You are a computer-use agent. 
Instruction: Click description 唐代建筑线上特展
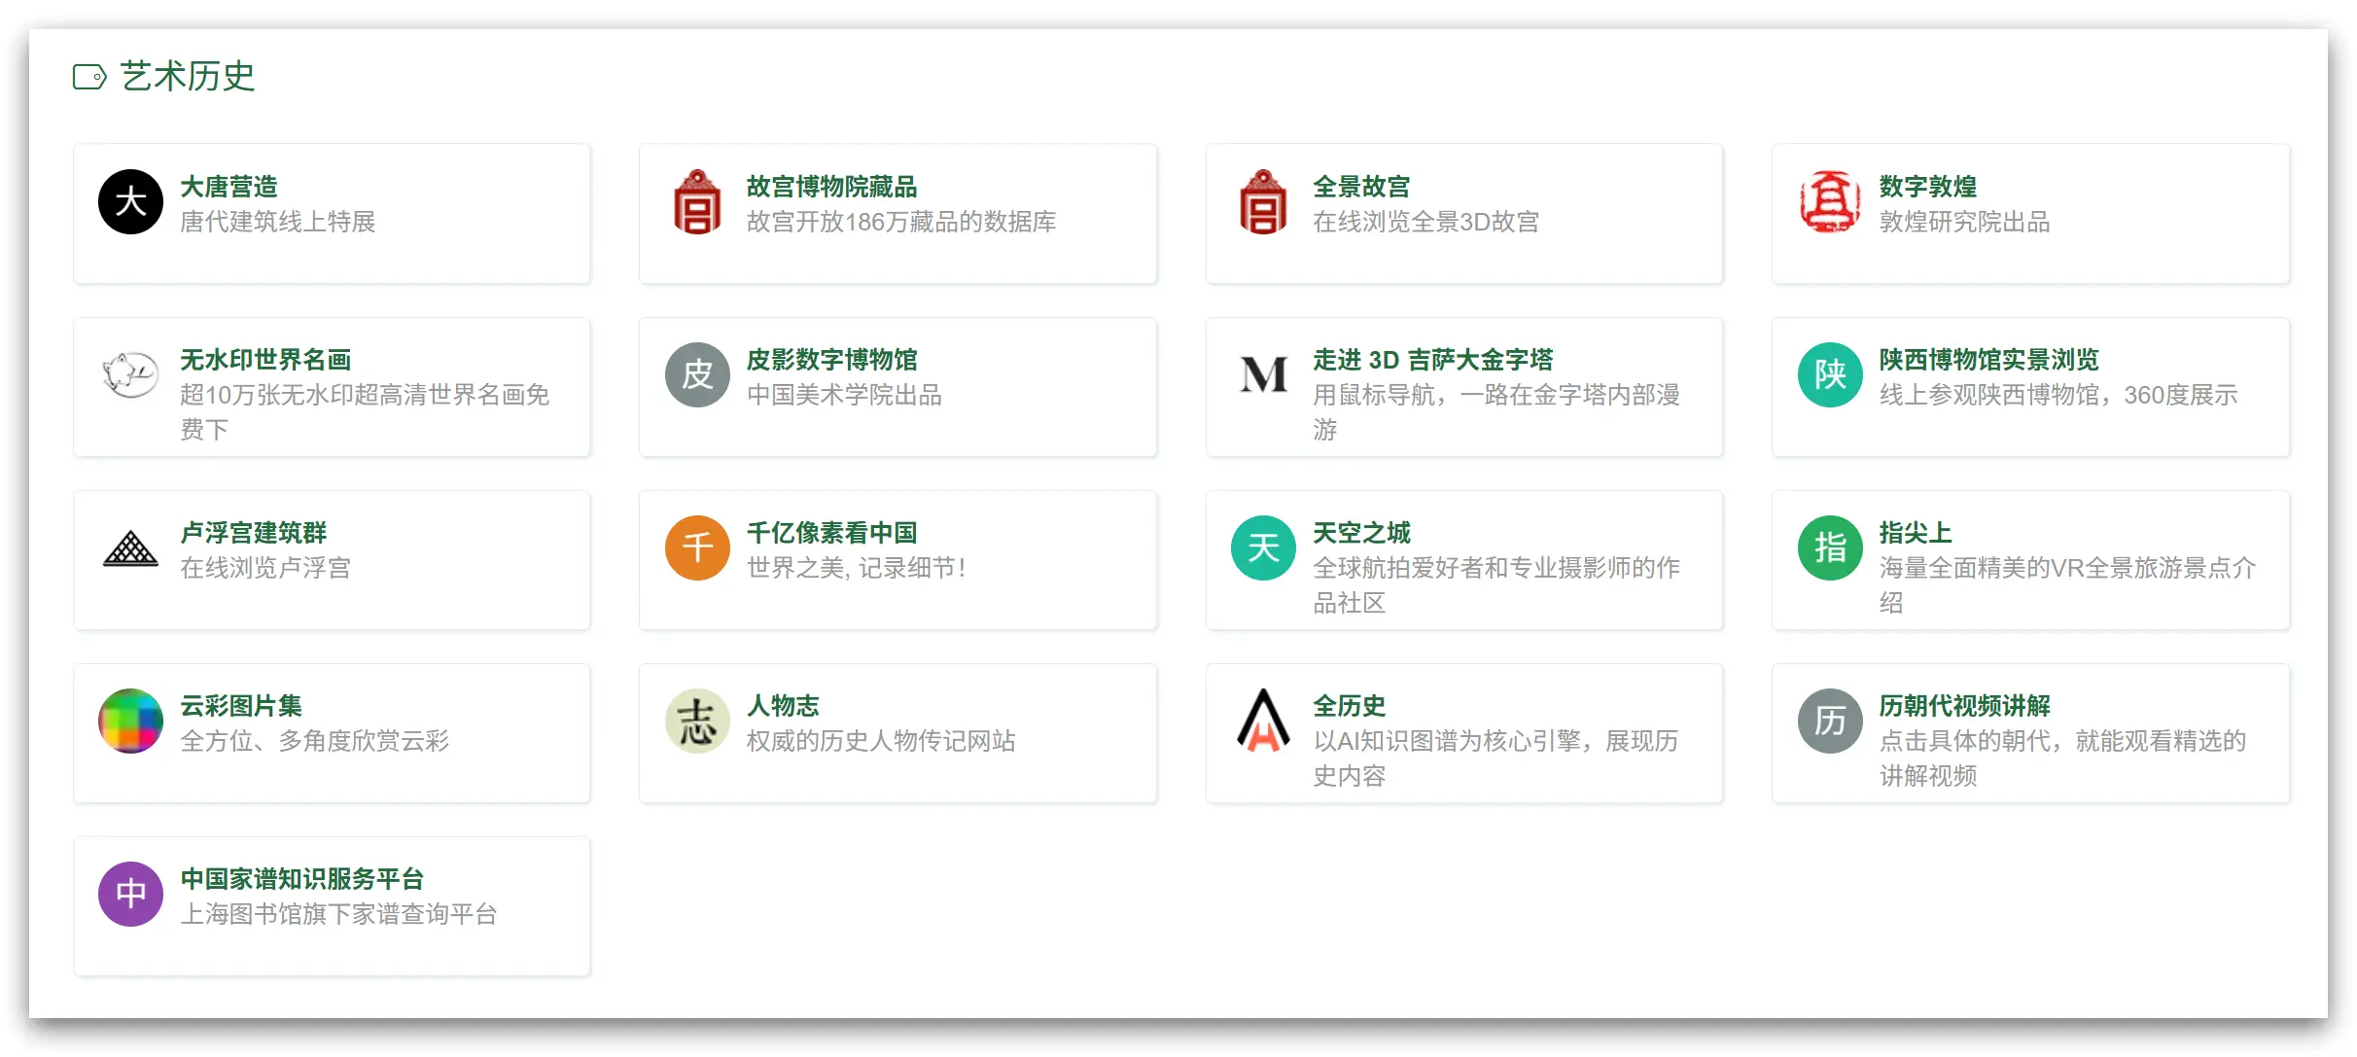[x=278, y=222]
